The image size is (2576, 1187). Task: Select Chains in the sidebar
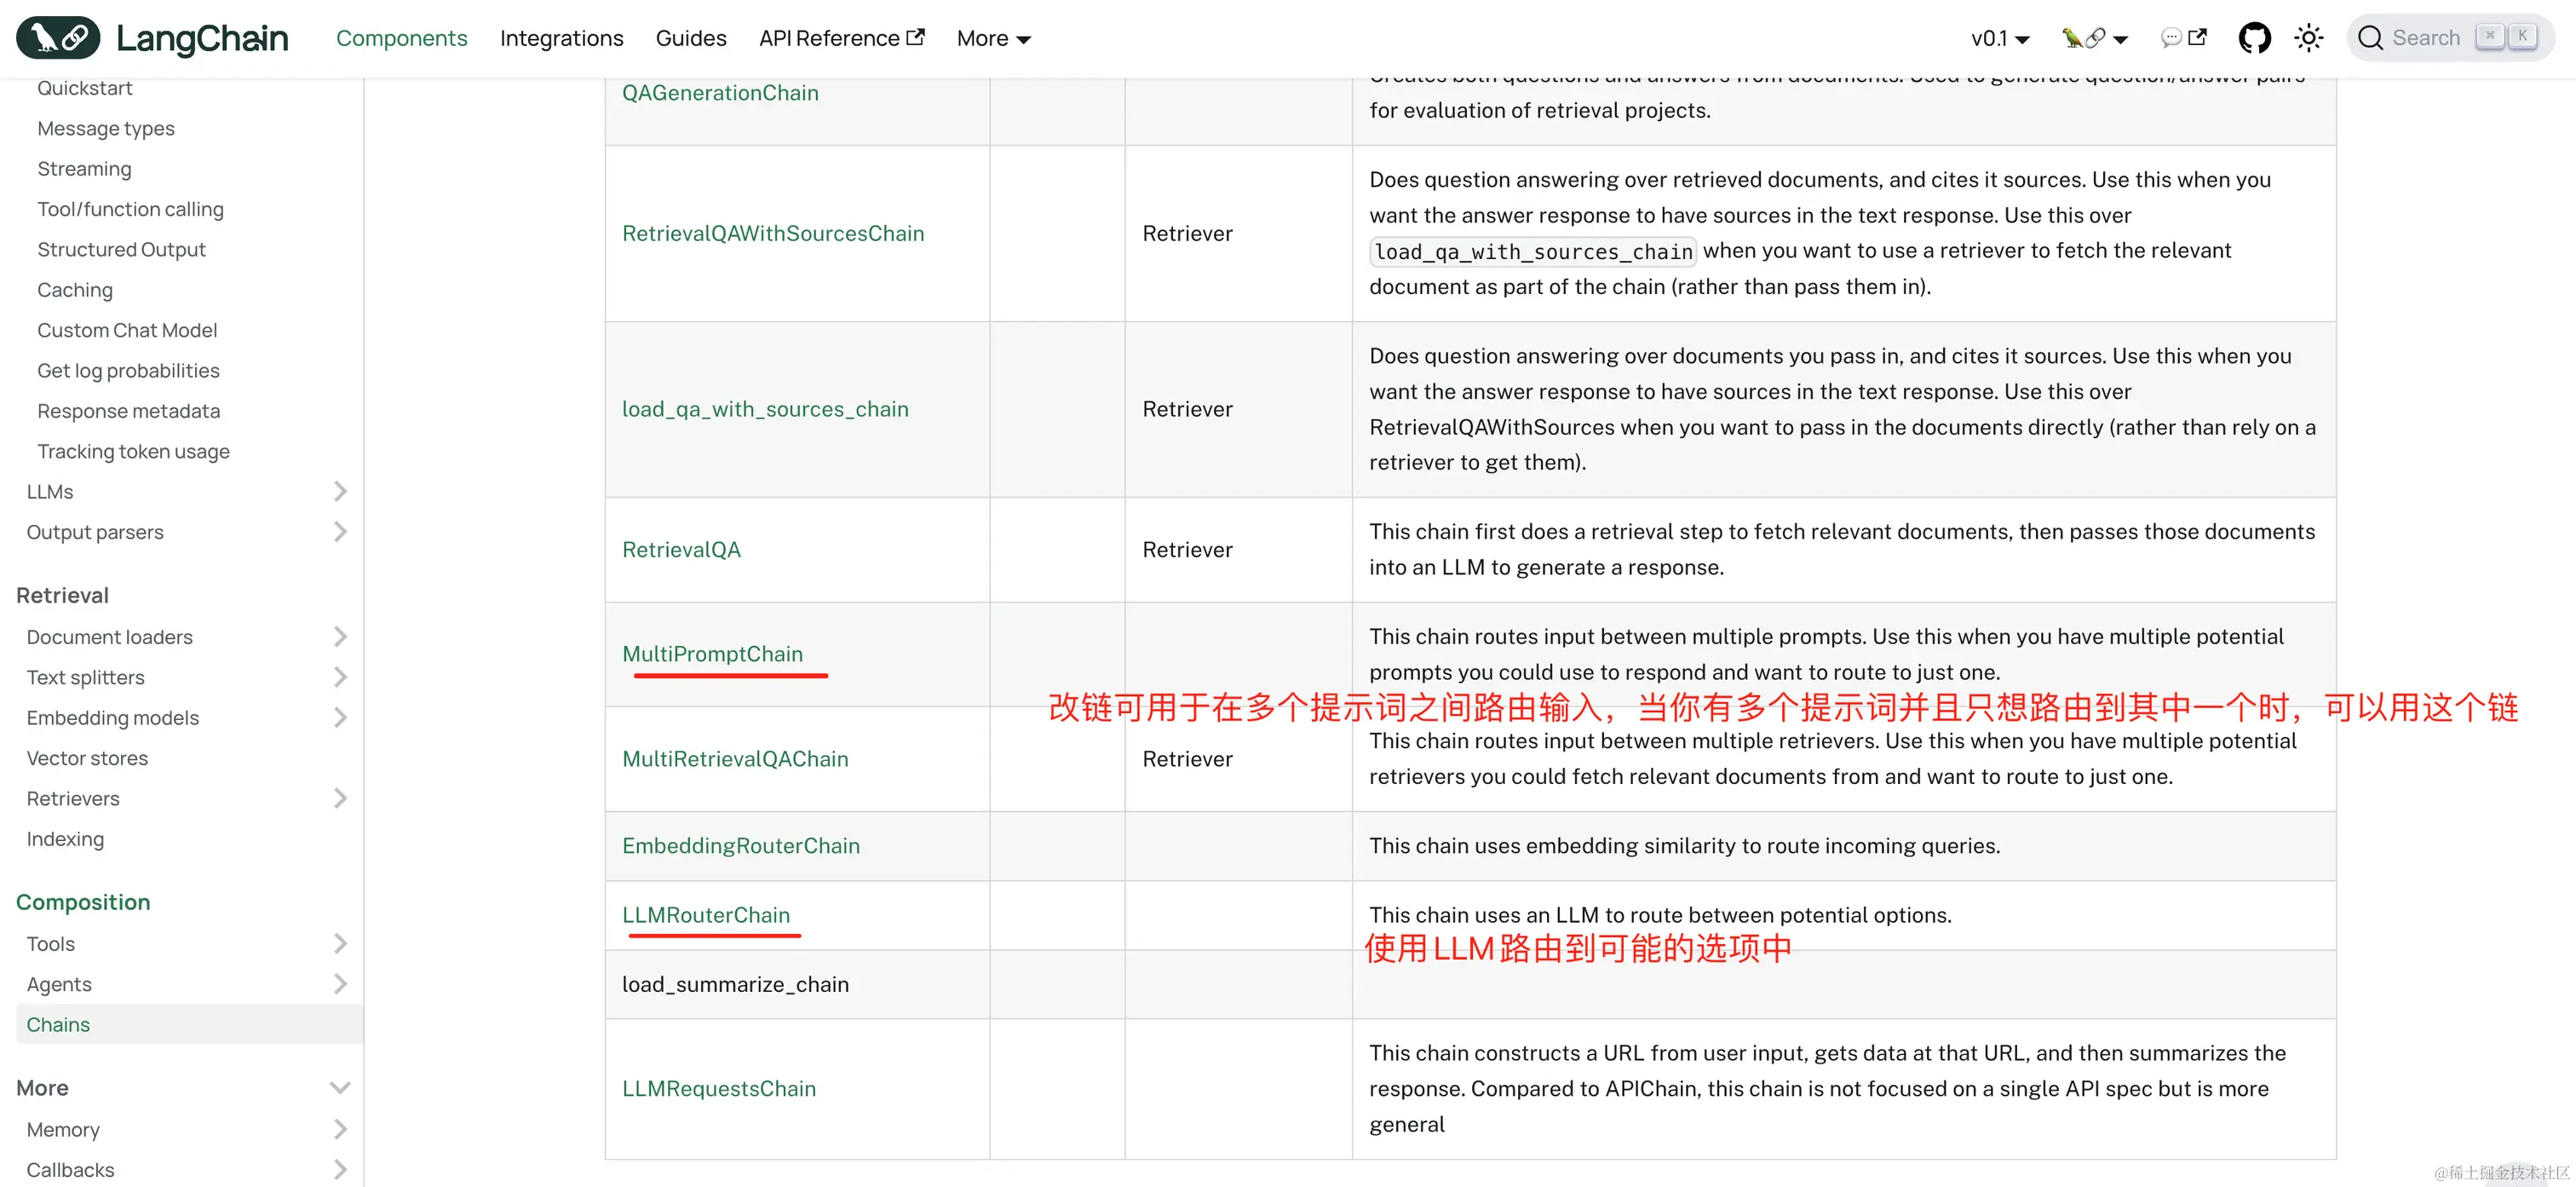coord(58,1024)
